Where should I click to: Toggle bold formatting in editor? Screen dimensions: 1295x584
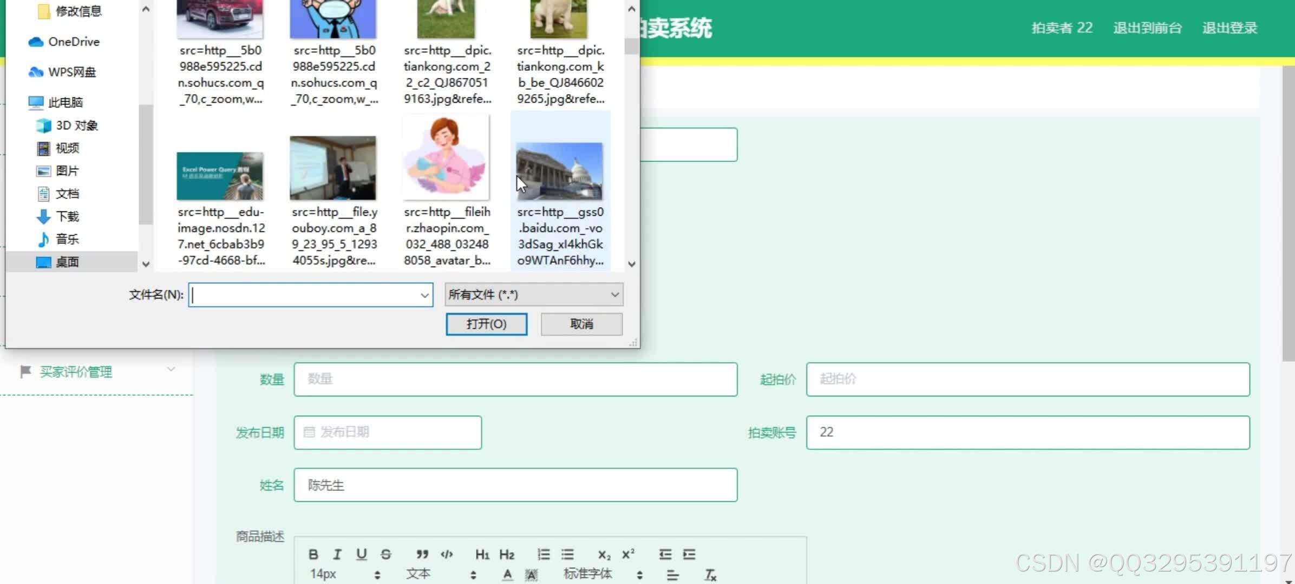[x=313, y=554]
